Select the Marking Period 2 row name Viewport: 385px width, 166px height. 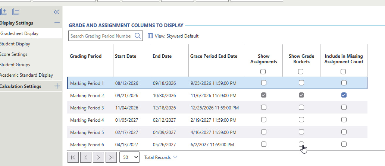87,96
